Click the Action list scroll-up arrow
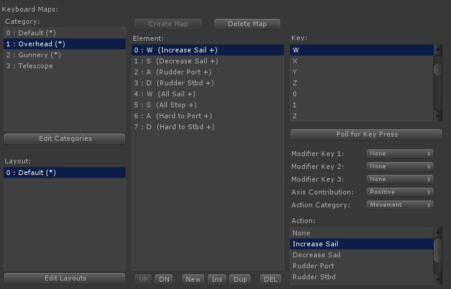 coord(438,232)
